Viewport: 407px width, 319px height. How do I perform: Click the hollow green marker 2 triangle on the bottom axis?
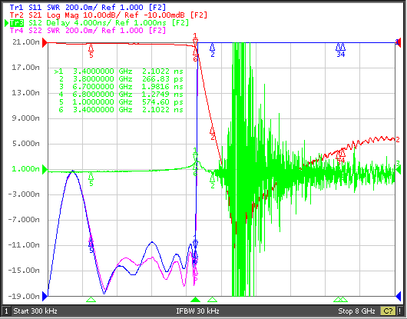point(212,300)
